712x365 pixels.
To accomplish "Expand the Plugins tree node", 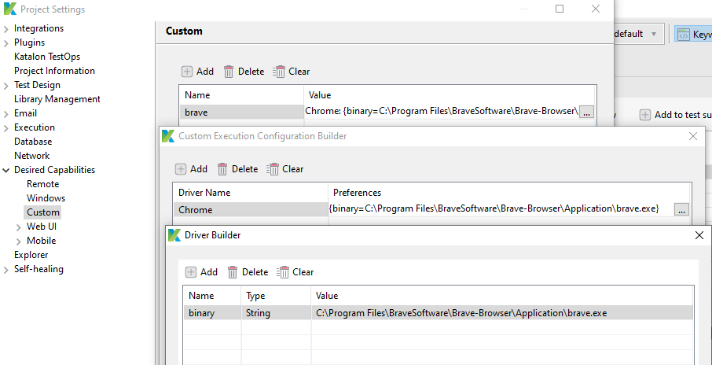I will pos(6,43).
